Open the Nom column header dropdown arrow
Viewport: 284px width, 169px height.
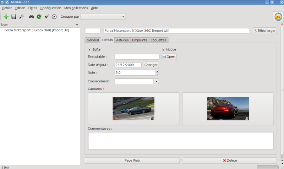pos(77,25)
